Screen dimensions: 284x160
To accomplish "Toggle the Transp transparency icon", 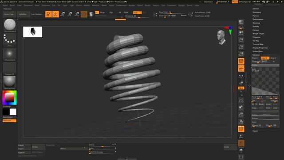I will tap(241, 136).
